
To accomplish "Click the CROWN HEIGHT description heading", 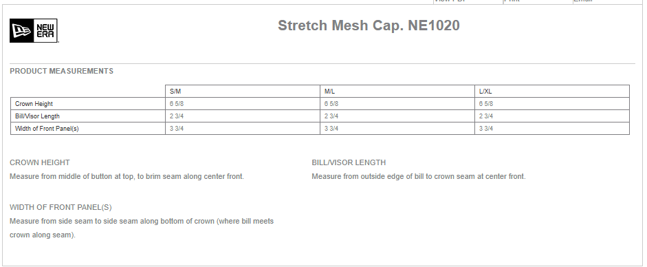I will click(40, 162).
